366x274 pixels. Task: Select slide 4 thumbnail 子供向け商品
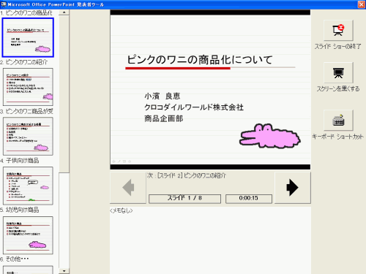pyautogui.click(x=28, y=186)
